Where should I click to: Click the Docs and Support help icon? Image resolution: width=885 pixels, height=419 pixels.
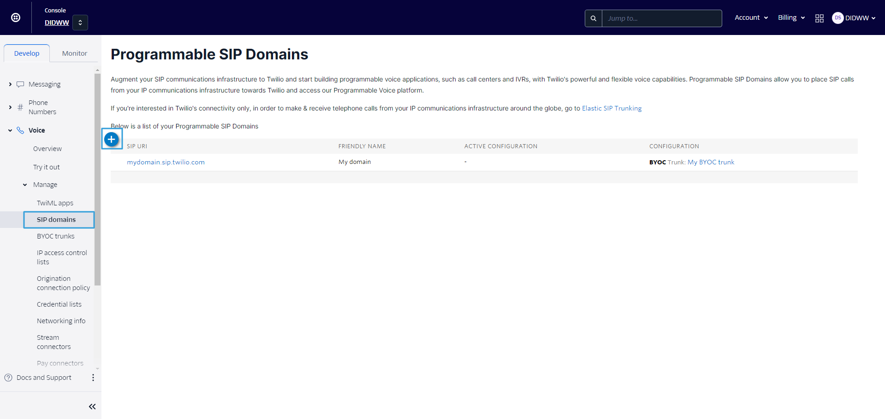(8, 378)
